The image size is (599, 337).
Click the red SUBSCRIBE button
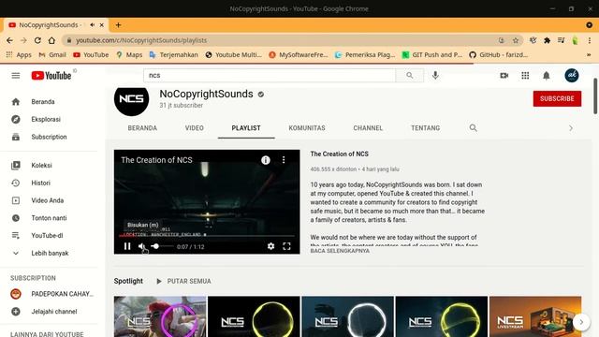[557, 98]
